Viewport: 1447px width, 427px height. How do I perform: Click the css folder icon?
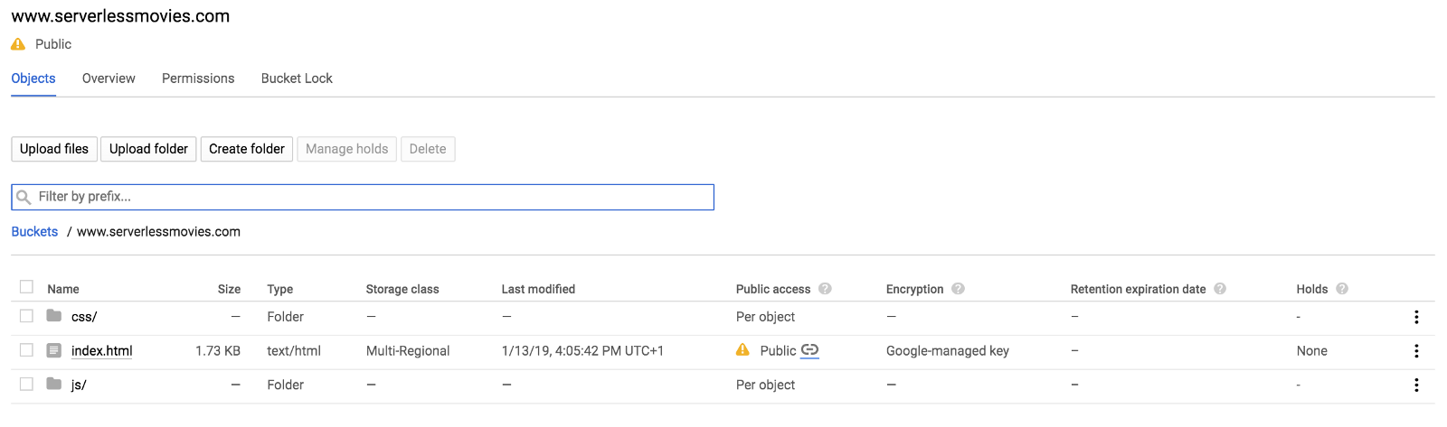(54, 316)
